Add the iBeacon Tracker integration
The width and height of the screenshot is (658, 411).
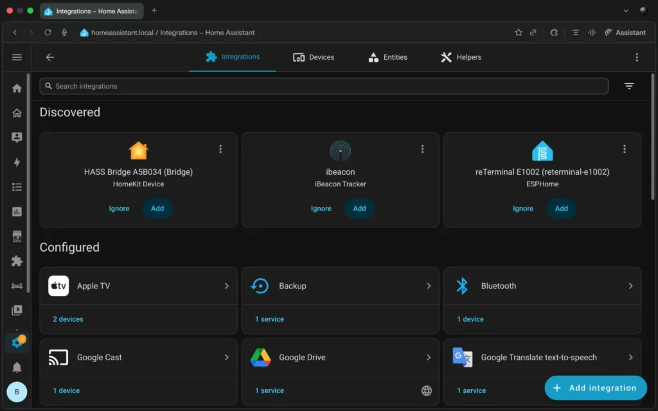pyautogui.click(x=359, y=209)
